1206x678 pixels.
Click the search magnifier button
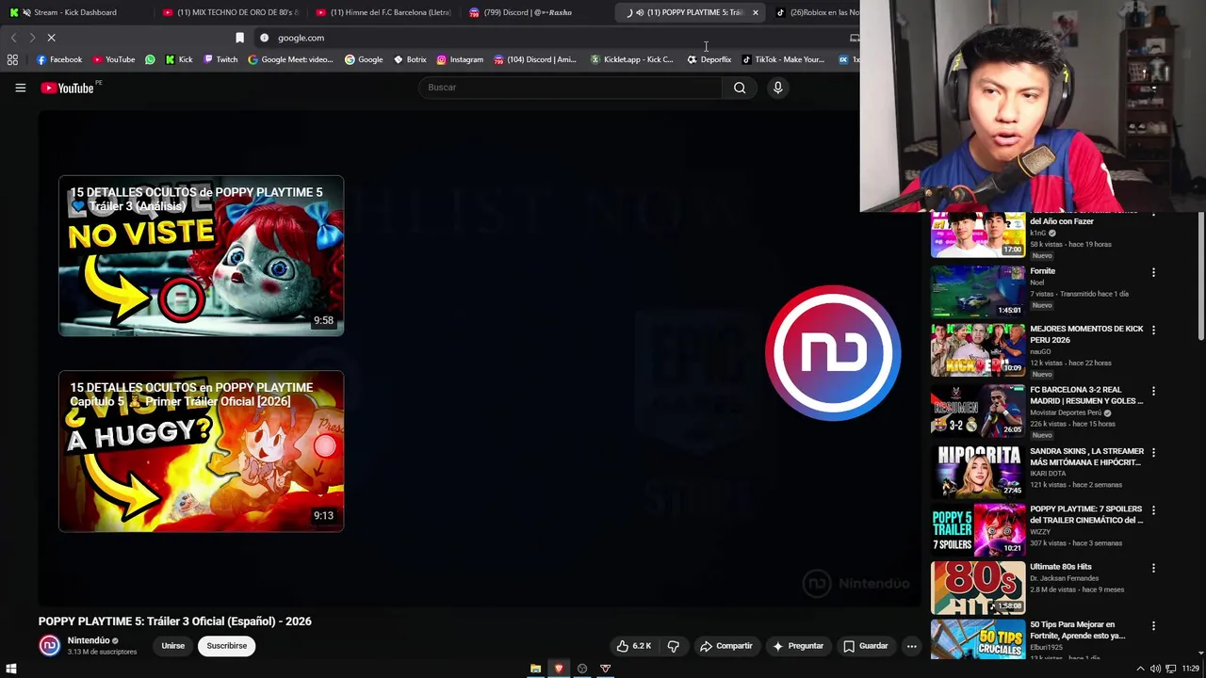pos(740,88)
